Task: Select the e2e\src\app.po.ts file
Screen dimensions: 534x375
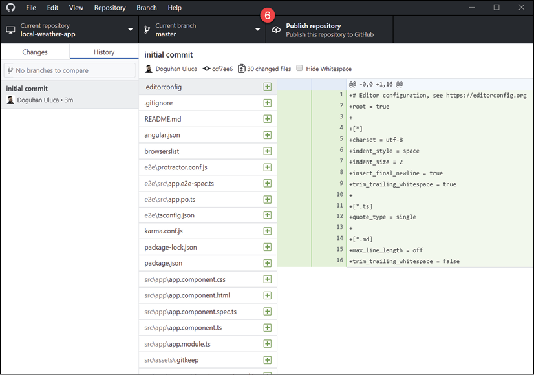Action: [208, 199]
